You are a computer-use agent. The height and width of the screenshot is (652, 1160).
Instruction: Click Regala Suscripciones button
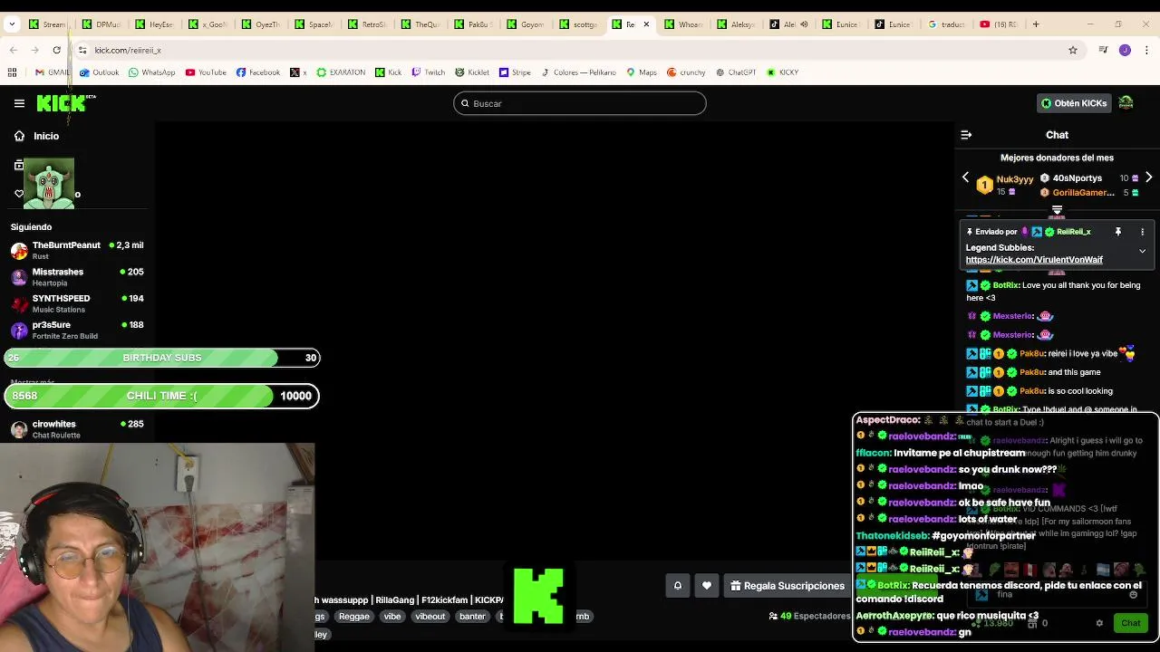(788, 586)
